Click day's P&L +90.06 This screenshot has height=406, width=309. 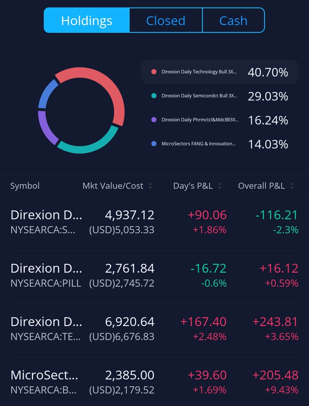click(x=207, y=215)
